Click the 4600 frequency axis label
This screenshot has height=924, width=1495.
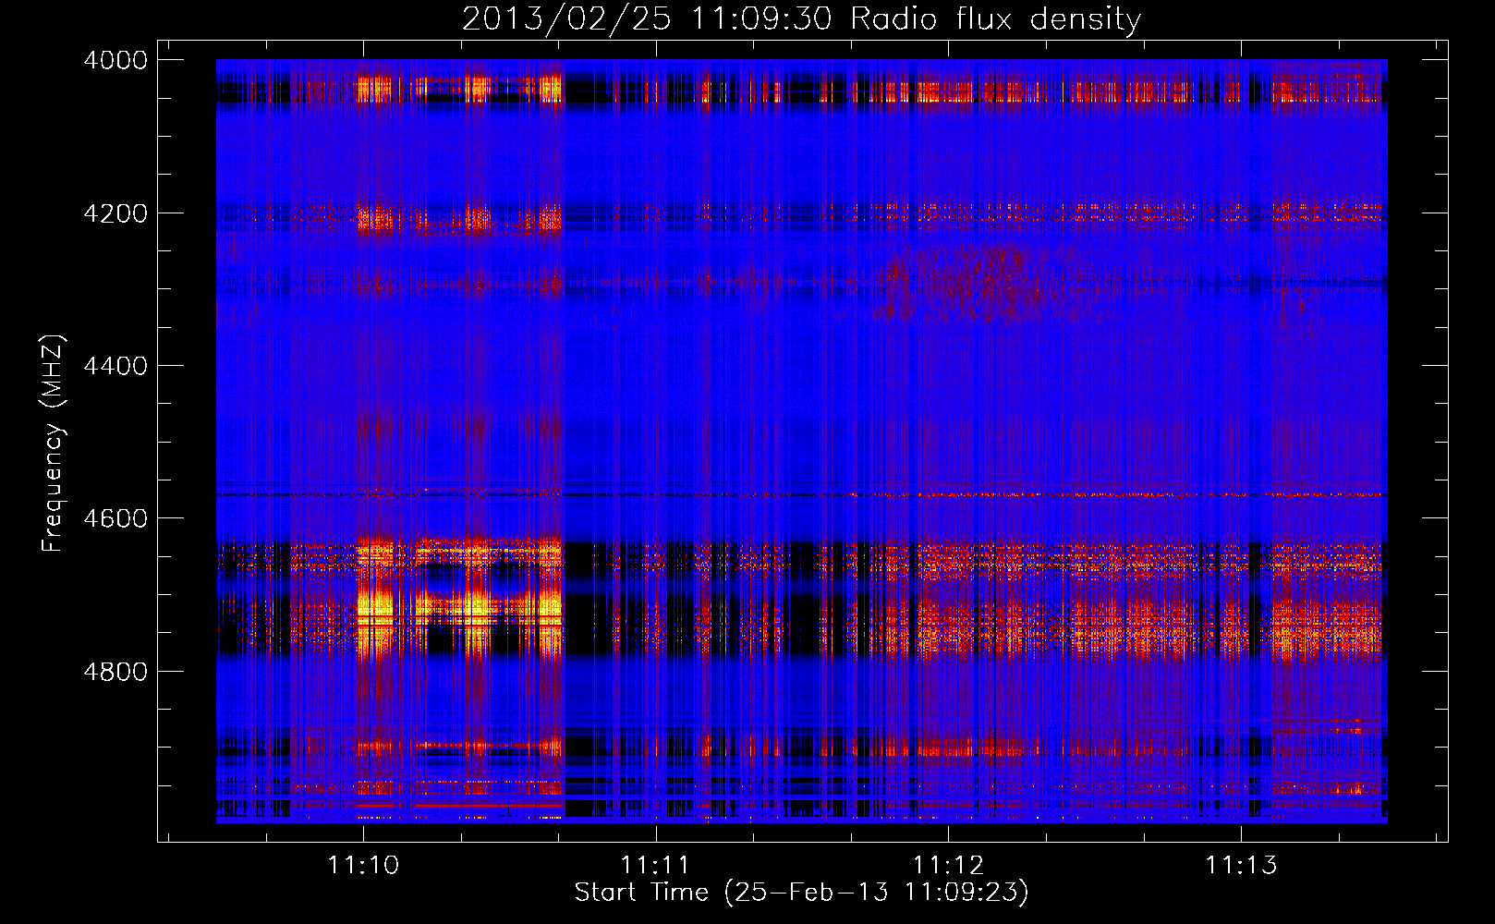pyautogui.click(x=115, y=518)
